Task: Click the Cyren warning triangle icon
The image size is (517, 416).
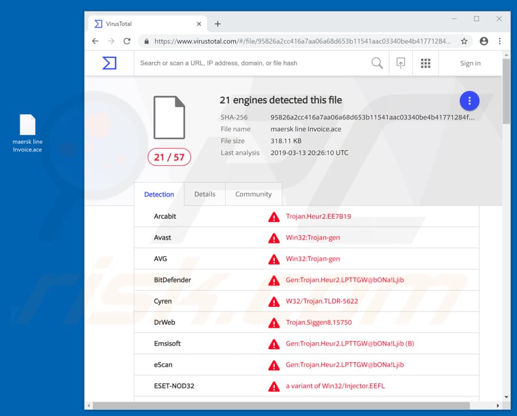Action: point(274,302)
